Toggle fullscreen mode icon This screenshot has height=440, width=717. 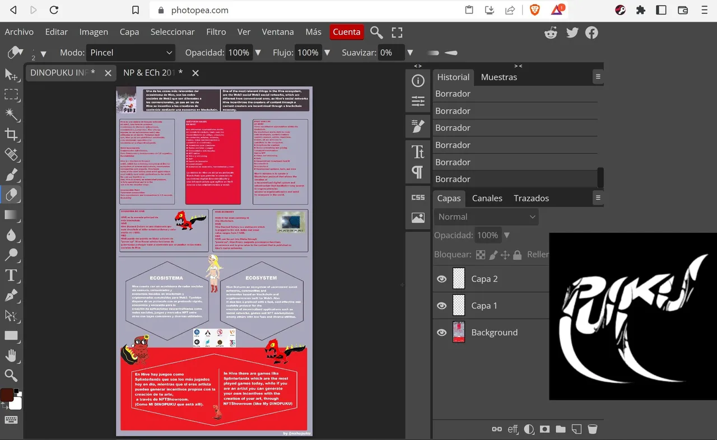click(x=397, y=32)
